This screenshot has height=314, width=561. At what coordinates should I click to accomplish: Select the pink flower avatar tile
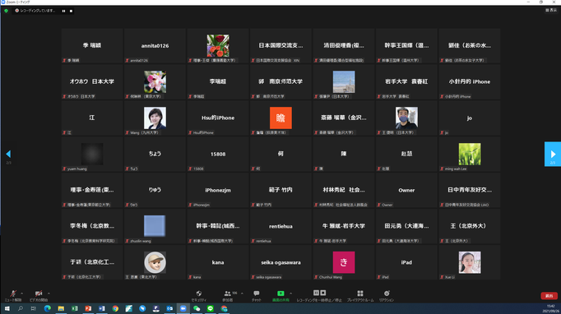155,82
